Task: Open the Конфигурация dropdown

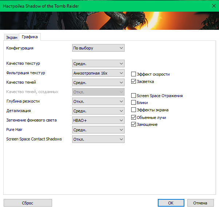Action: tap(98, 48)
